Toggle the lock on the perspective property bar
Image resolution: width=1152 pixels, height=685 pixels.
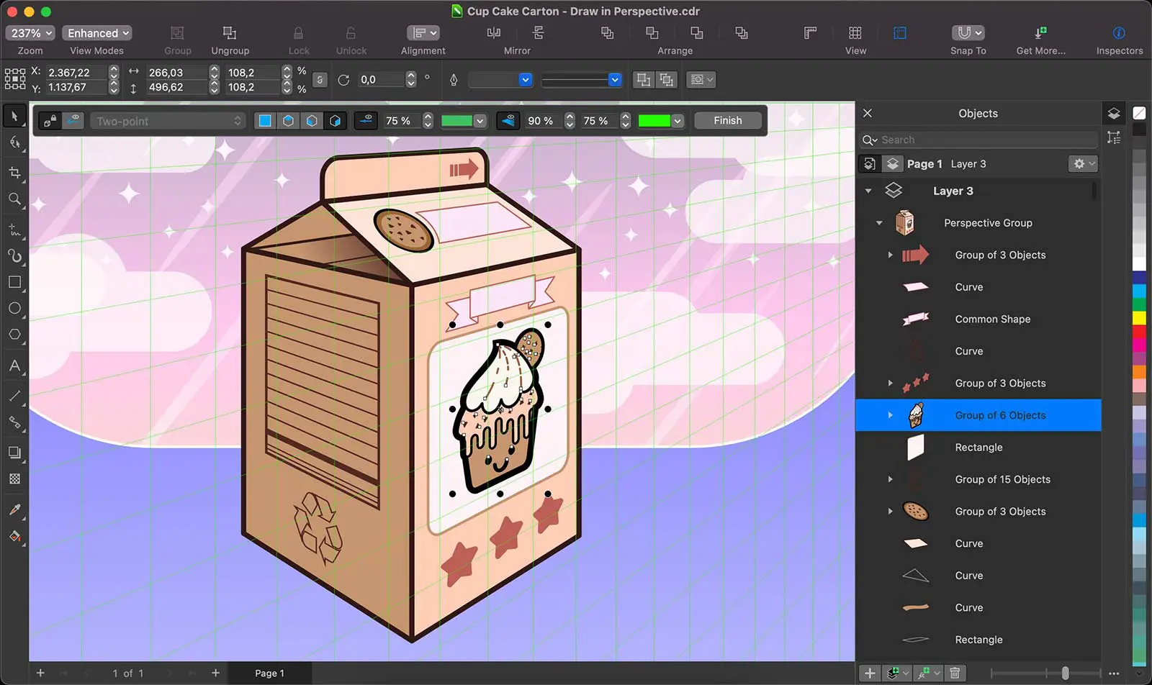pos(48,120)
